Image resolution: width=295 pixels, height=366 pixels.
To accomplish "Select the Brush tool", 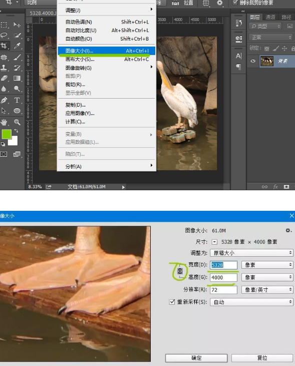I will pos(17,57).
